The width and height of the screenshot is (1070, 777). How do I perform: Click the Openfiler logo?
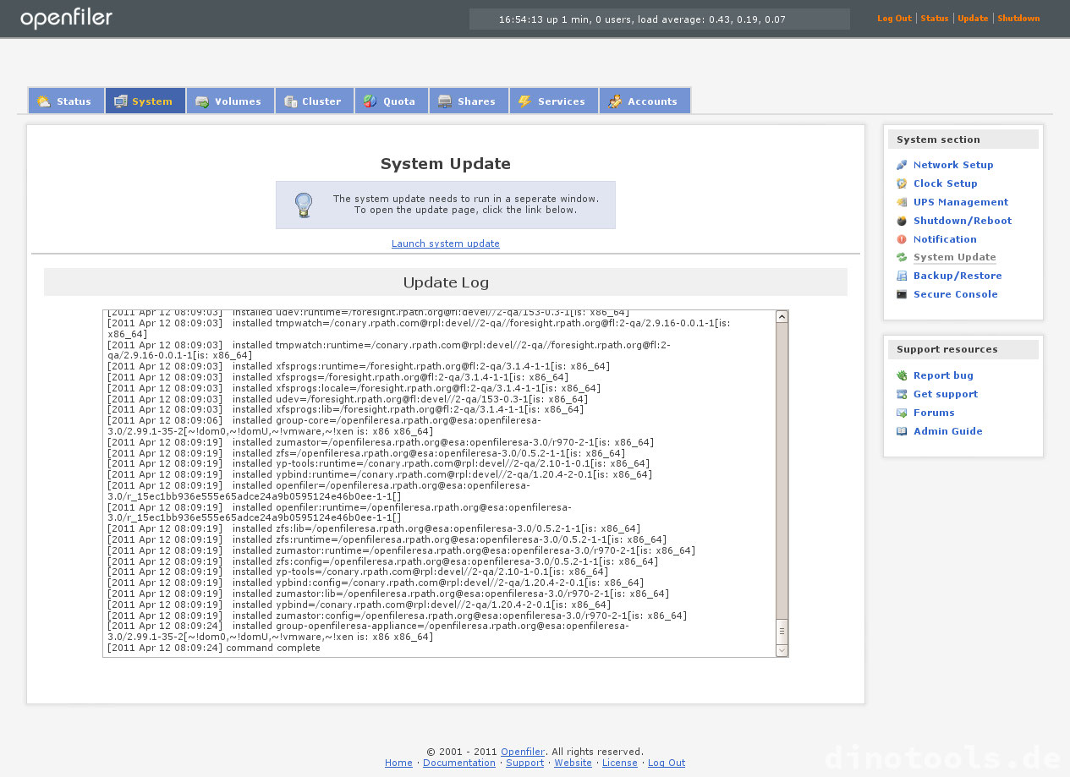[66, 18]
